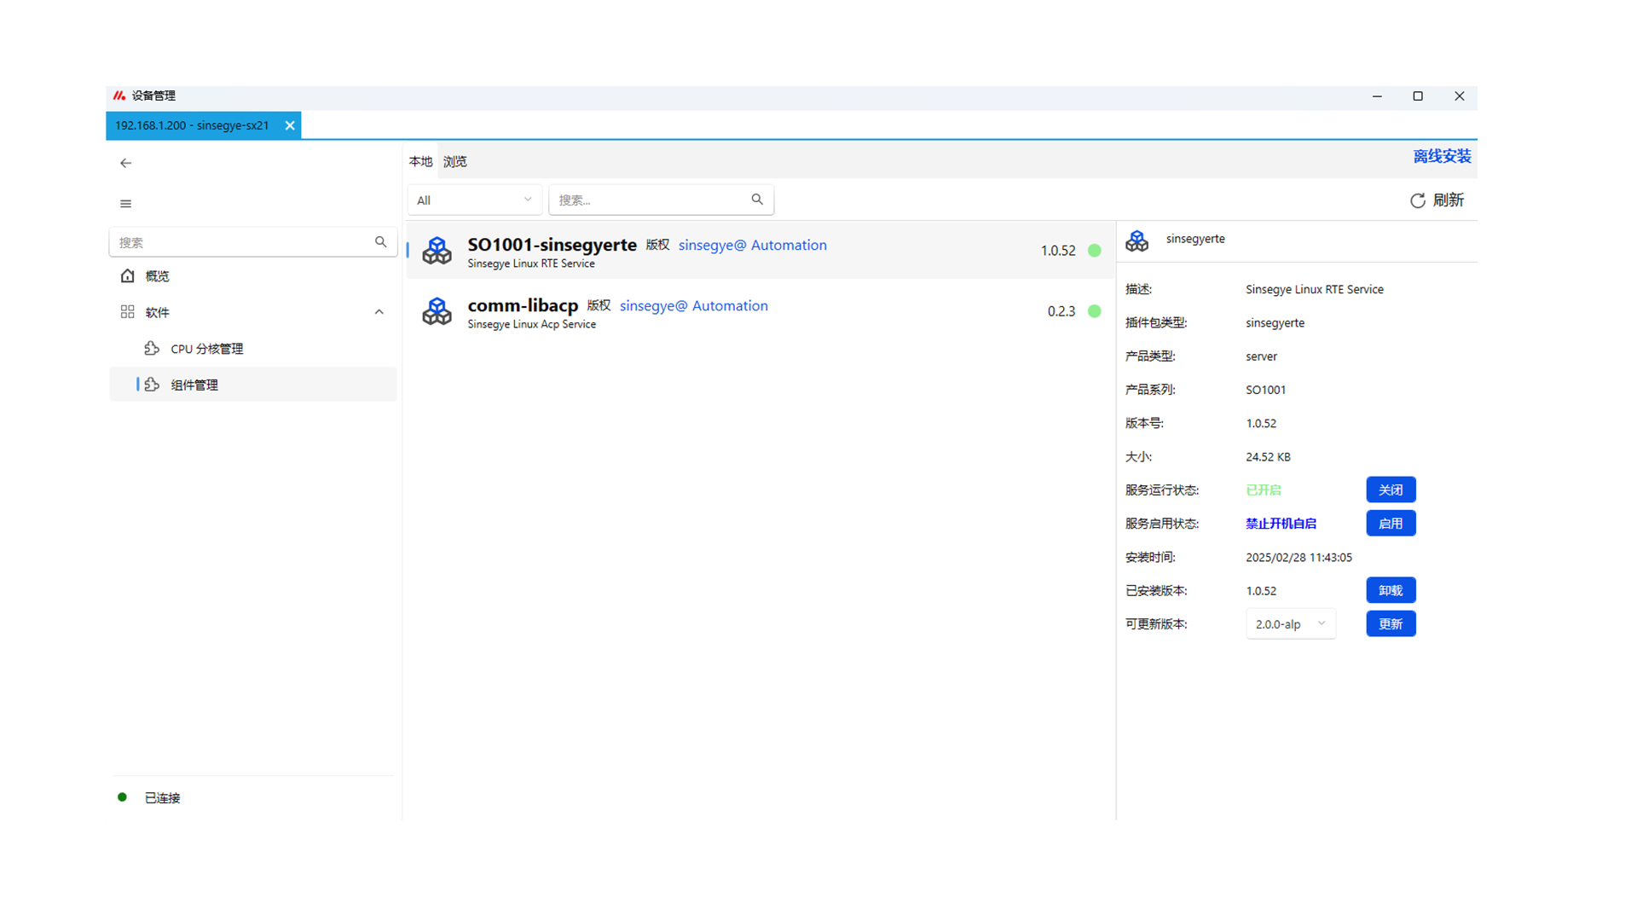This screenshot has height=921, width=1637.
Task: Collapse the 软件 section chevron
Action: (x=379, y=312)
